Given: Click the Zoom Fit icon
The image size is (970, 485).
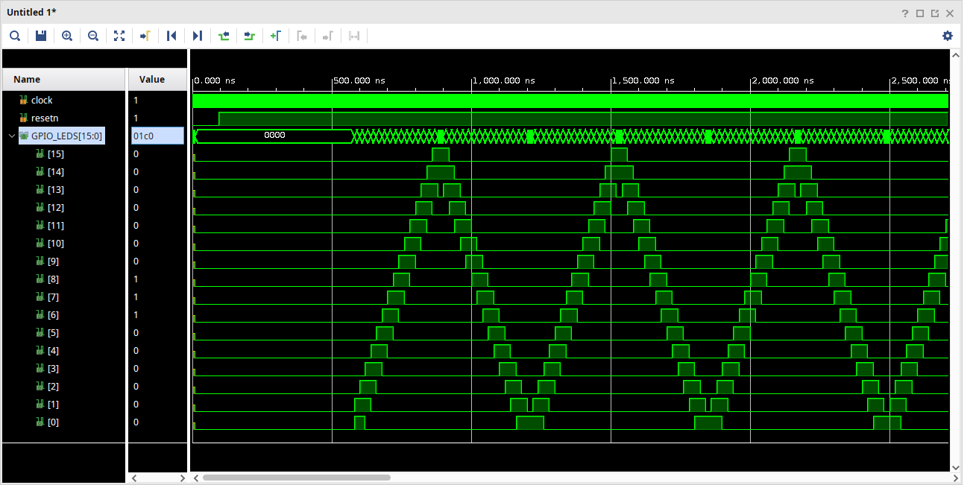Looking at the screenshot, I should click(119, 36).
